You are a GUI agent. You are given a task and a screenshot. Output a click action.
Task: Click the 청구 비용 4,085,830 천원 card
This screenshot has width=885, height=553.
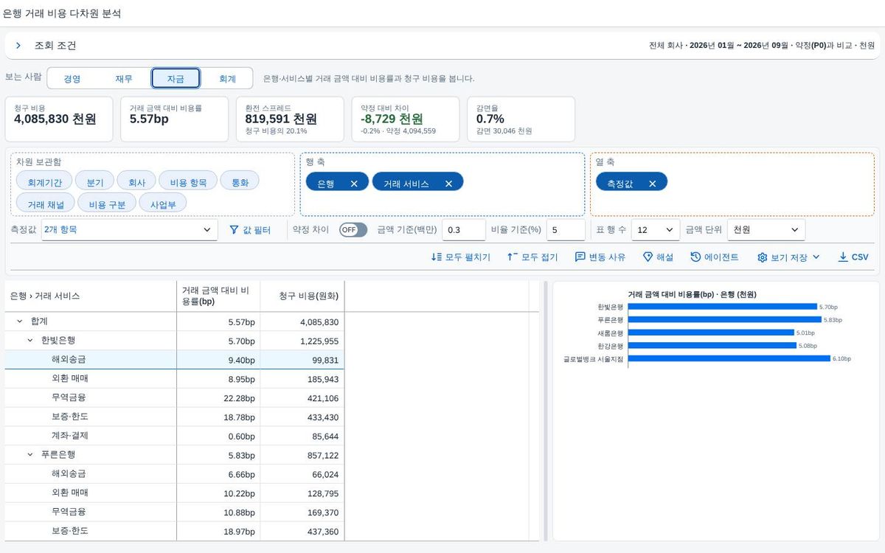(59, 119)
